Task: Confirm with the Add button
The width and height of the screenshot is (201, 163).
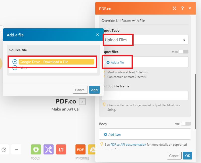Action: click(x=95, y=90)
